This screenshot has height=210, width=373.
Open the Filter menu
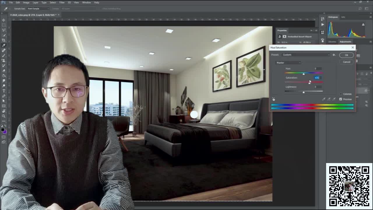[x=61, y=2]
